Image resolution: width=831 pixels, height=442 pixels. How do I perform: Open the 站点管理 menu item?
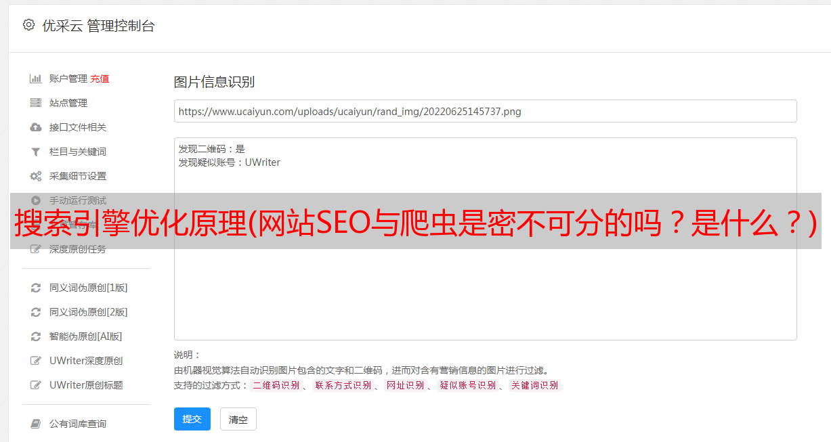(x=68, y=103)
